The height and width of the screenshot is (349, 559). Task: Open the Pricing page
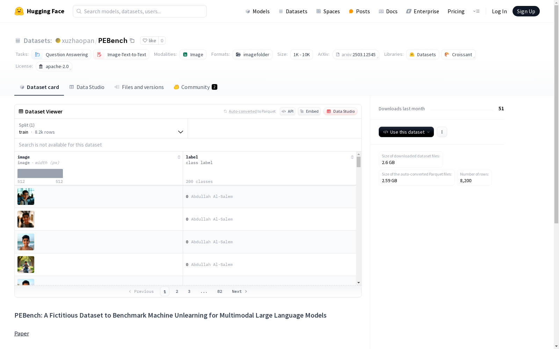pos(456,11)
